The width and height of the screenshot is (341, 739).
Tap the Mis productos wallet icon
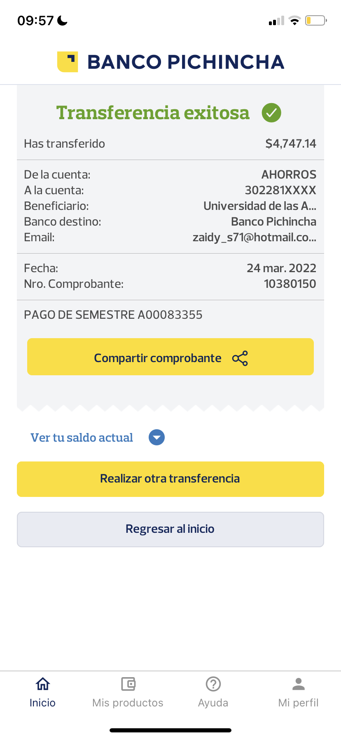pos(128,684)
